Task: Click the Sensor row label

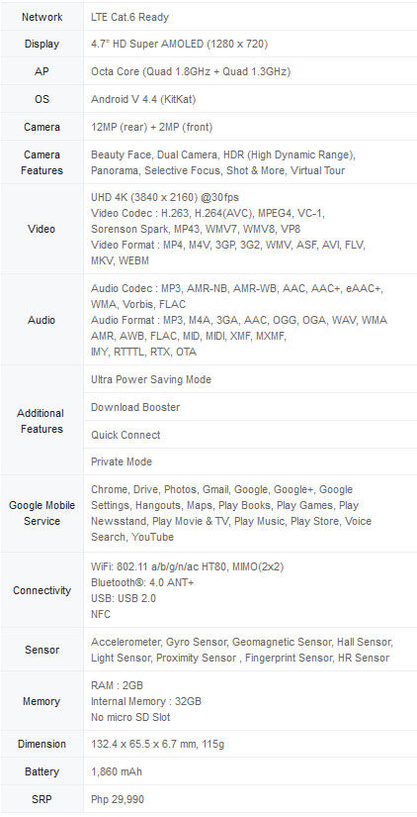Action: 42,650
